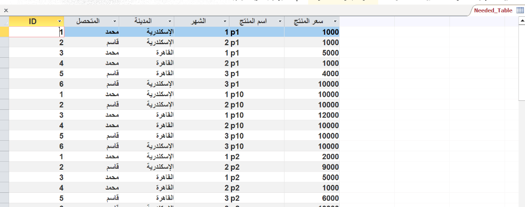Click the select-all corner of the datasheet
525x207 pixels.
(4, 22)
